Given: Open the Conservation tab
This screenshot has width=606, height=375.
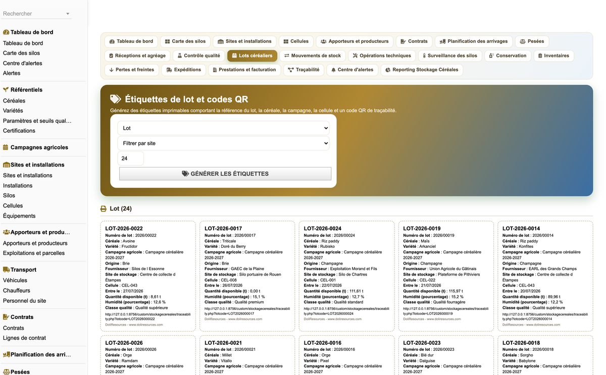Looking at the screenshot, I should coord(508,56).
